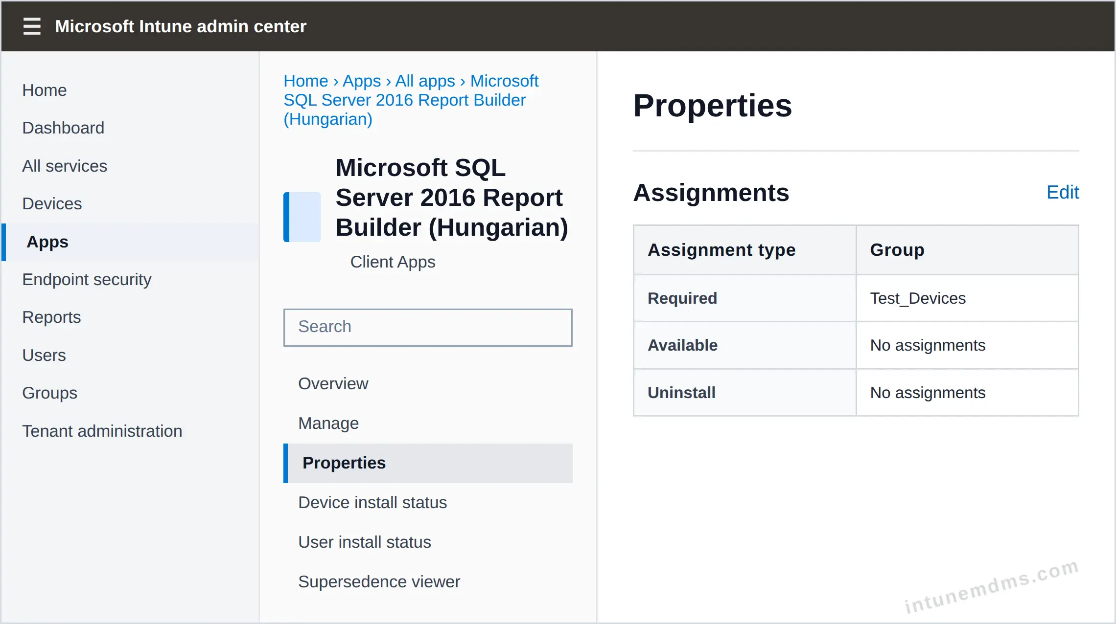1116x624 pixels.
Task: Click the Microsoft Intune admin center title
Action: (x=181, y=26)
